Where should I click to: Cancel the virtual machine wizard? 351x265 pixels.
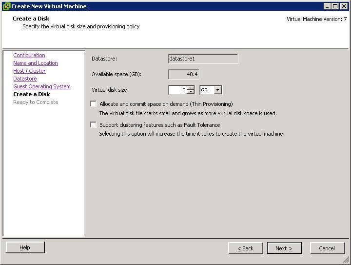click(327, 248)
